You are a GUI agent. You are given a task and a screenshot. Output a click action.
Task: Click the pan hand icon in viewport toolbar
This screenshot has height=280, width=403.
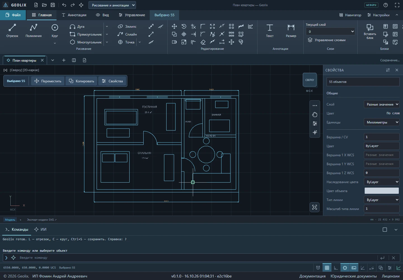click(x=315, y=115)
